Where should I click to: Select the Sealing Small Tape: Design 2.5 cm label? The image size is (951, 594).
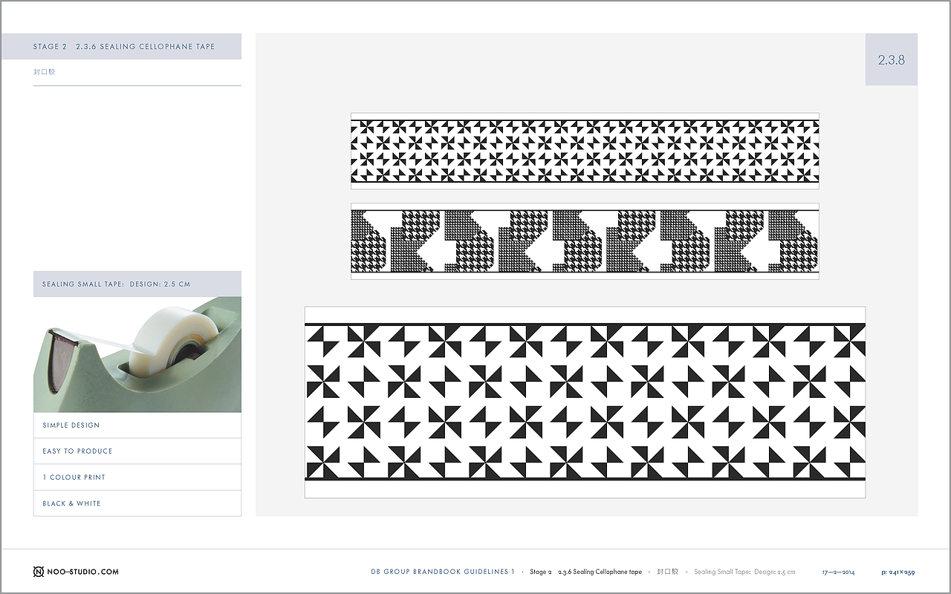coord(137,284)
